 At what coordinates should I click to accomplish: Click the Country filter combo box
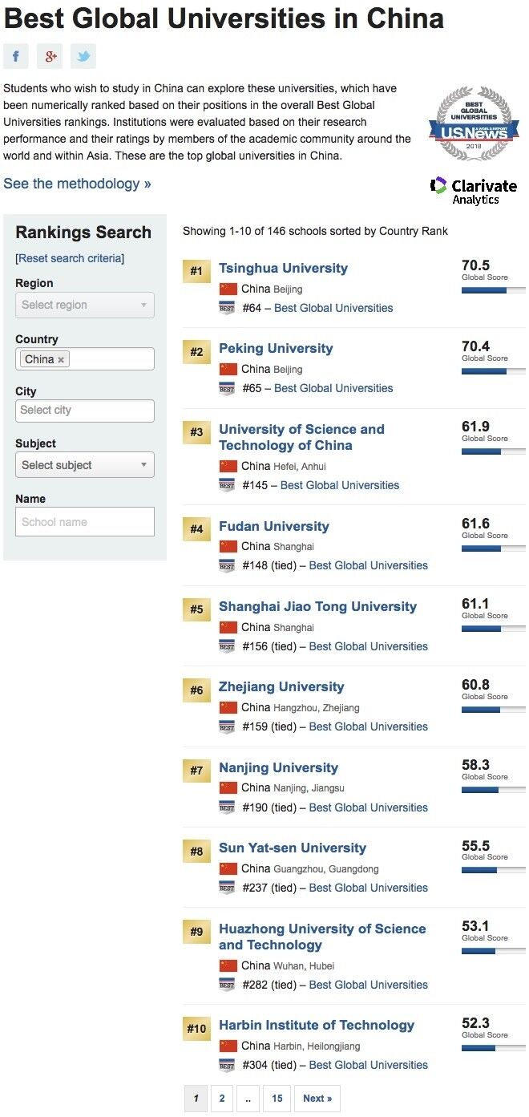point(112,359)
